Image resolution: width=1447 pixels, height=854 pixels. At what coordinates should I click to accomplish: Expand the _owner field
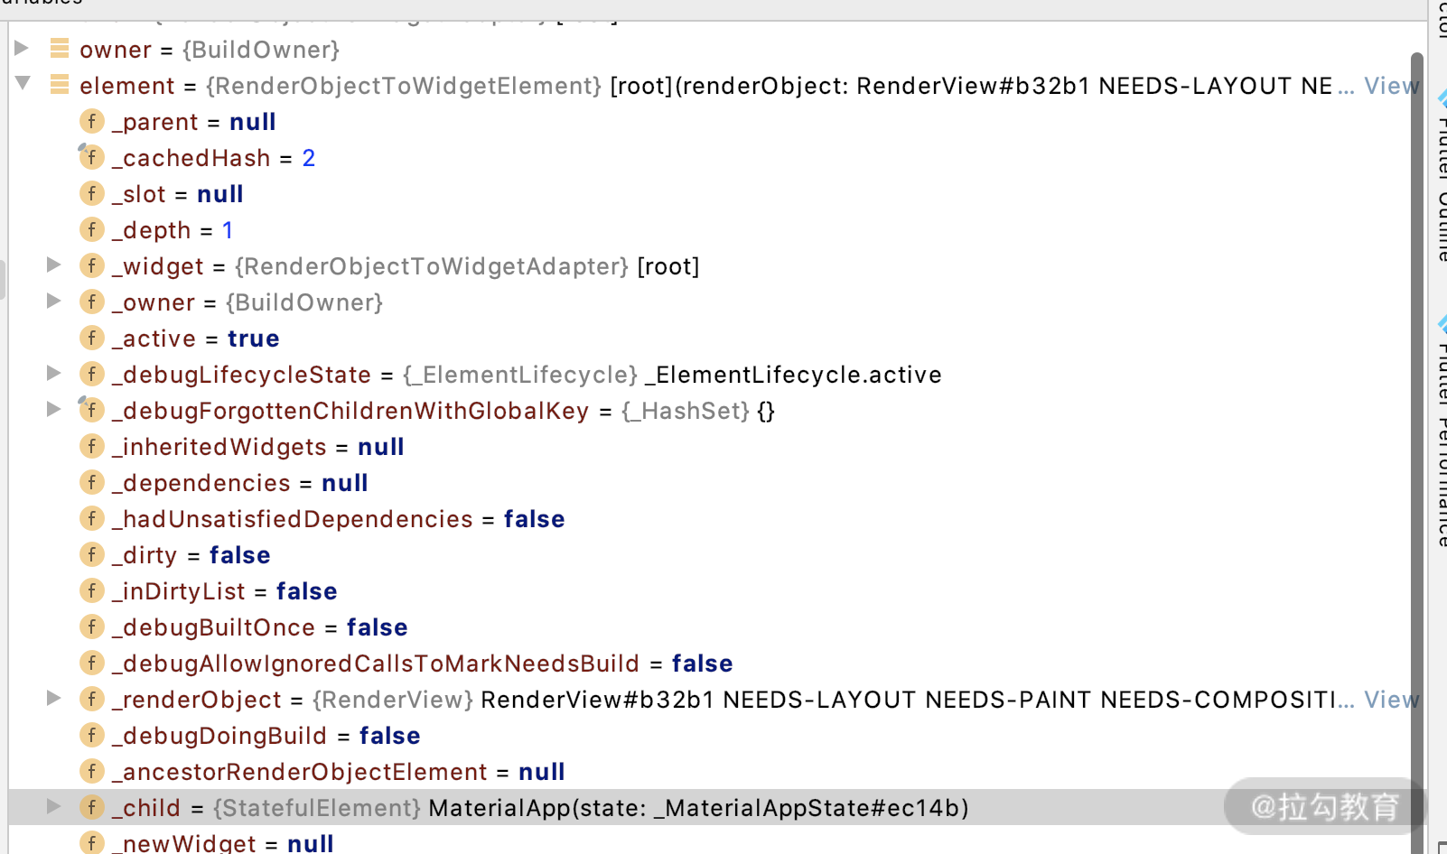(53, 301)
